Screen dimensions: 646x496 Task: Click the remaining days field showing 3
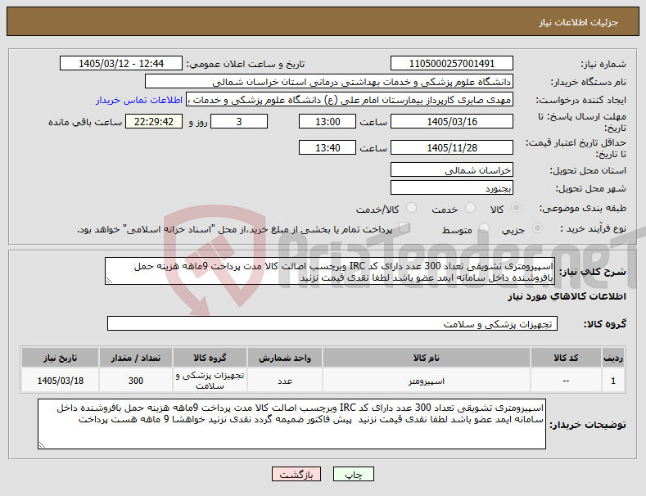(x=239, y=121)
